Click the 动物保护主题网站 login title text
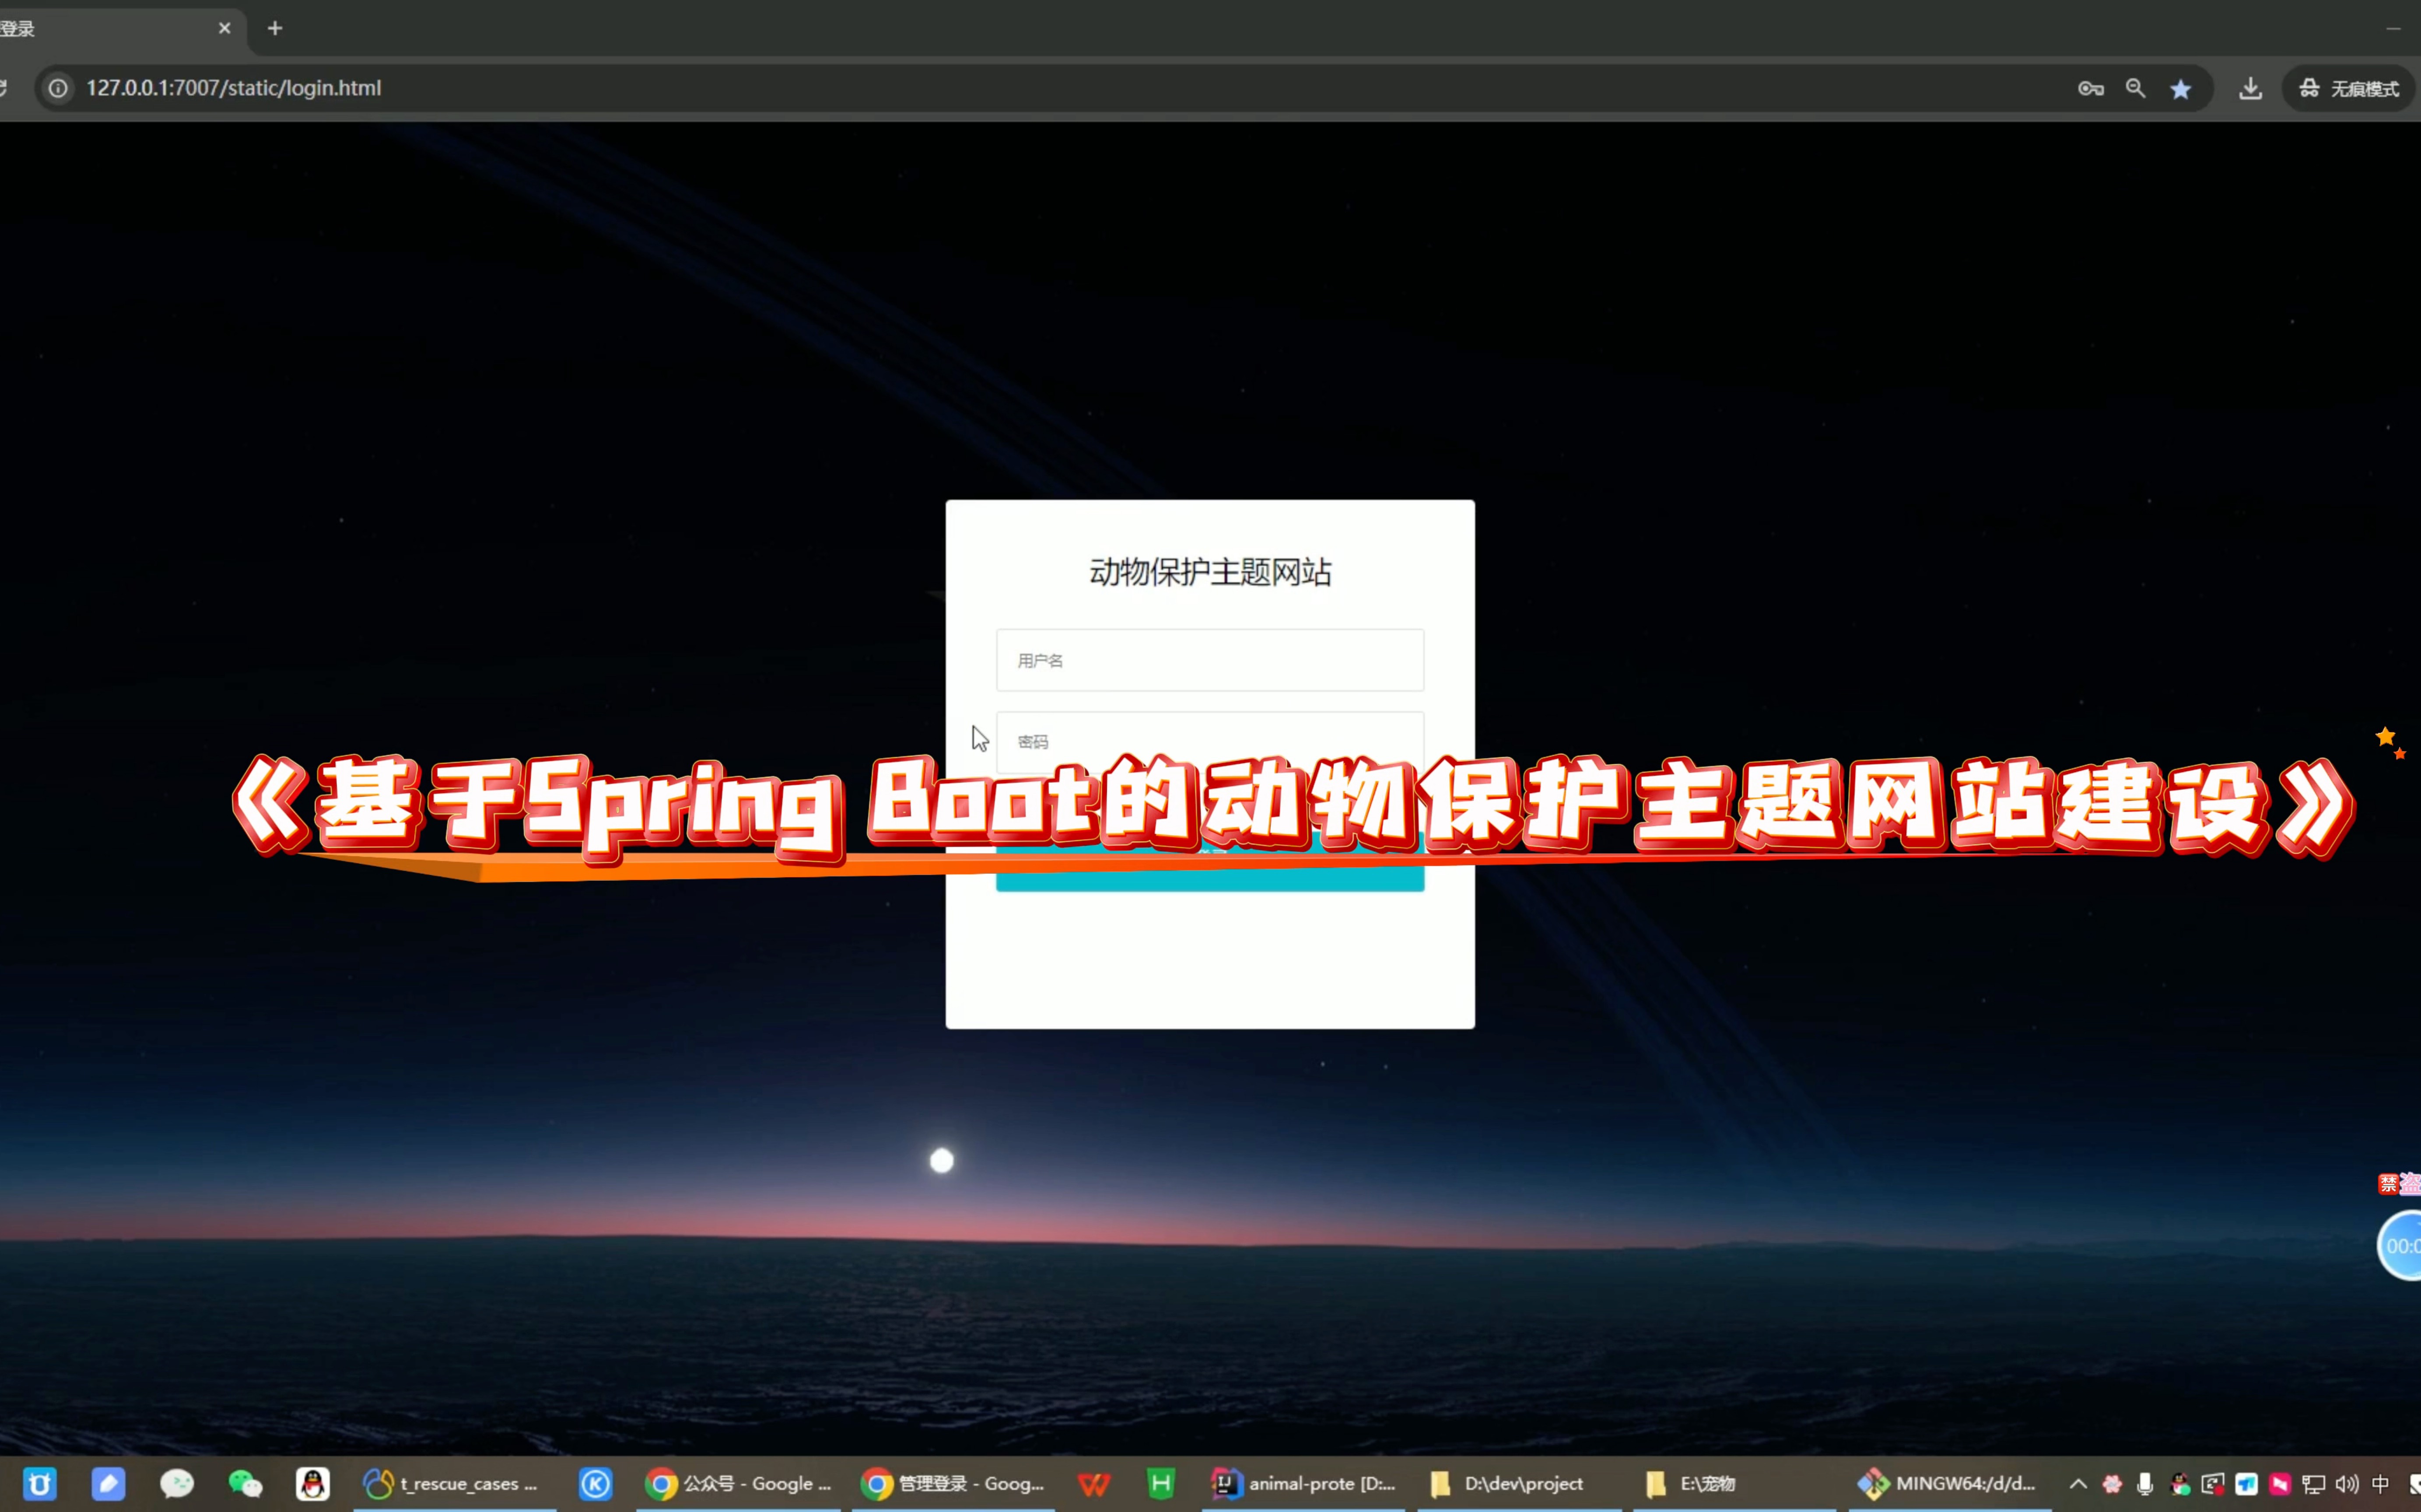 [1210, 572]
